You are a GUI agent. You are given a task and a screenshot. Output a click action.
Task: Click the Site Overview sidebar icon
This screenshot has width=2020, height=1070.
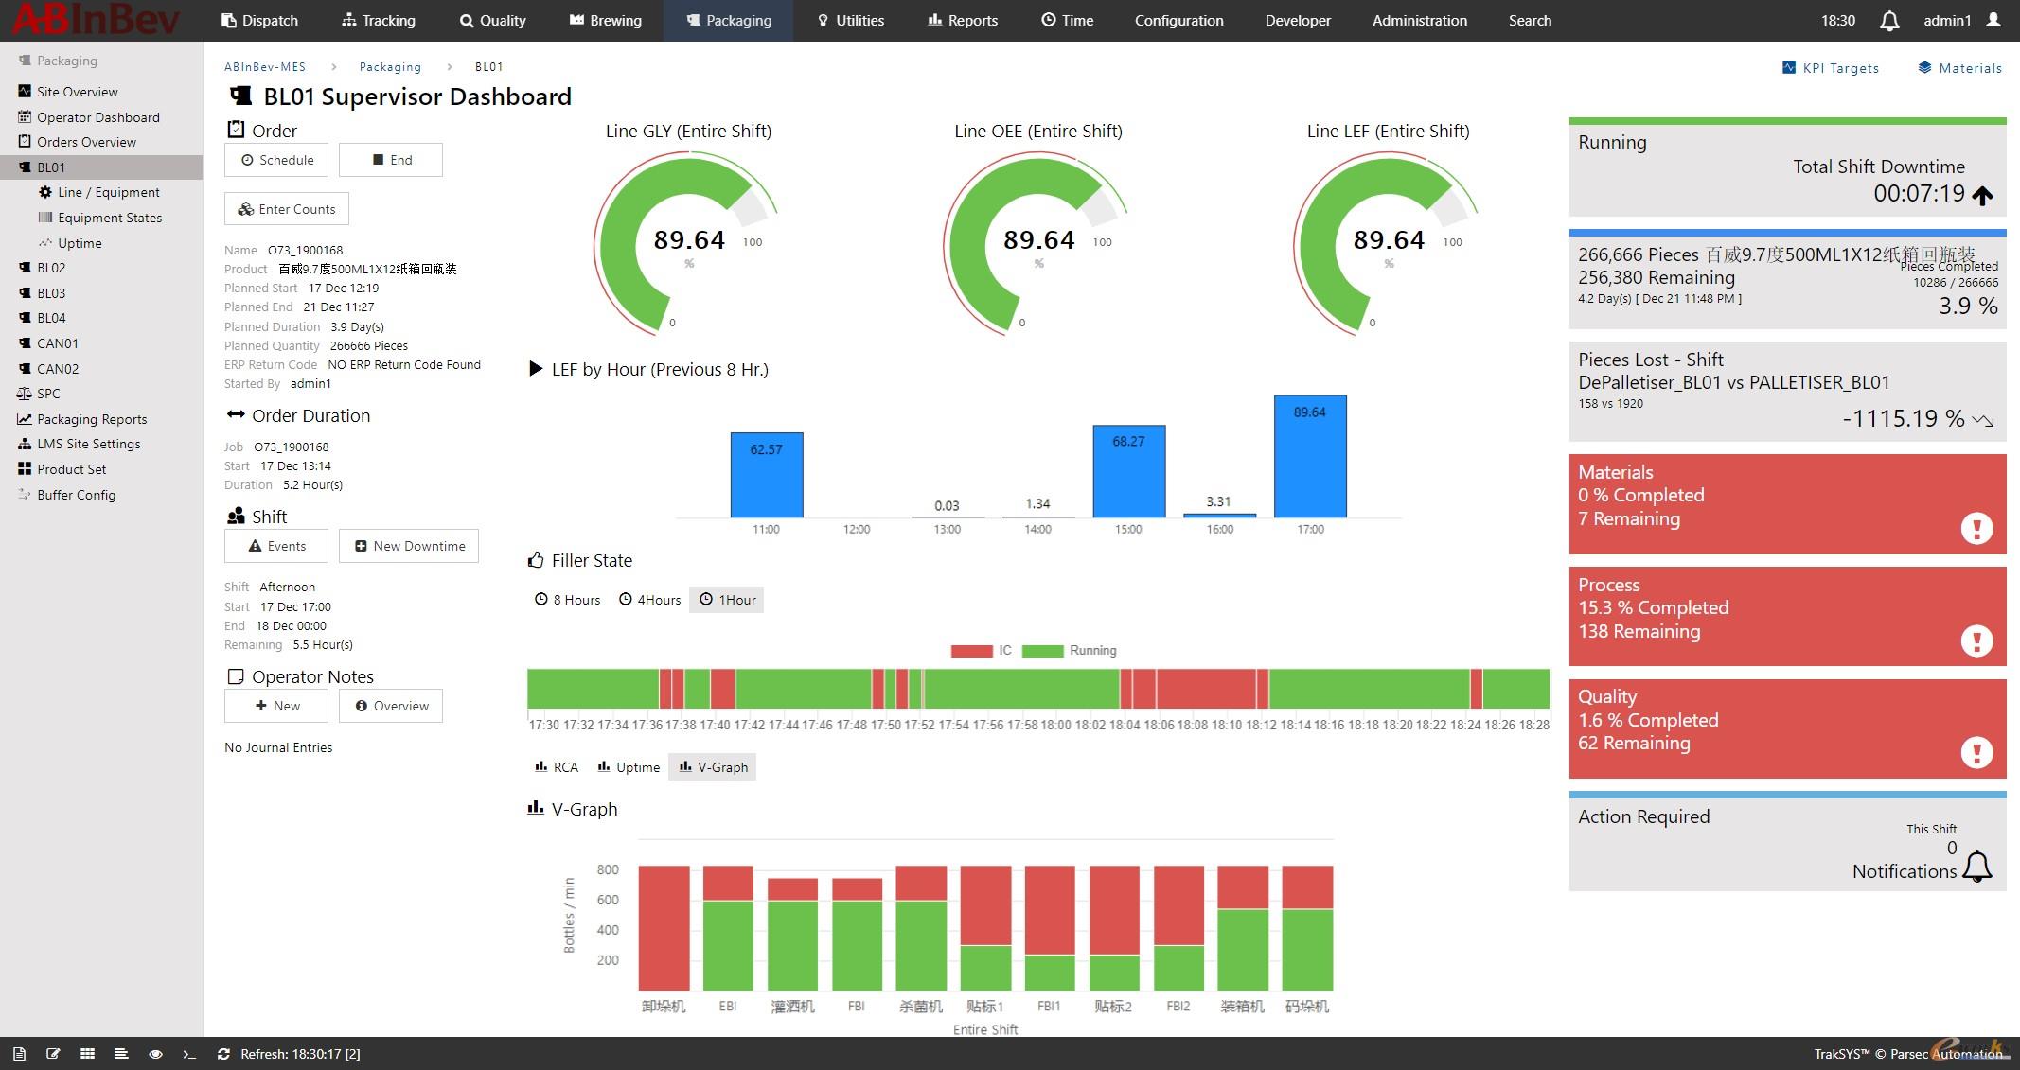click(x=25, y=91)
